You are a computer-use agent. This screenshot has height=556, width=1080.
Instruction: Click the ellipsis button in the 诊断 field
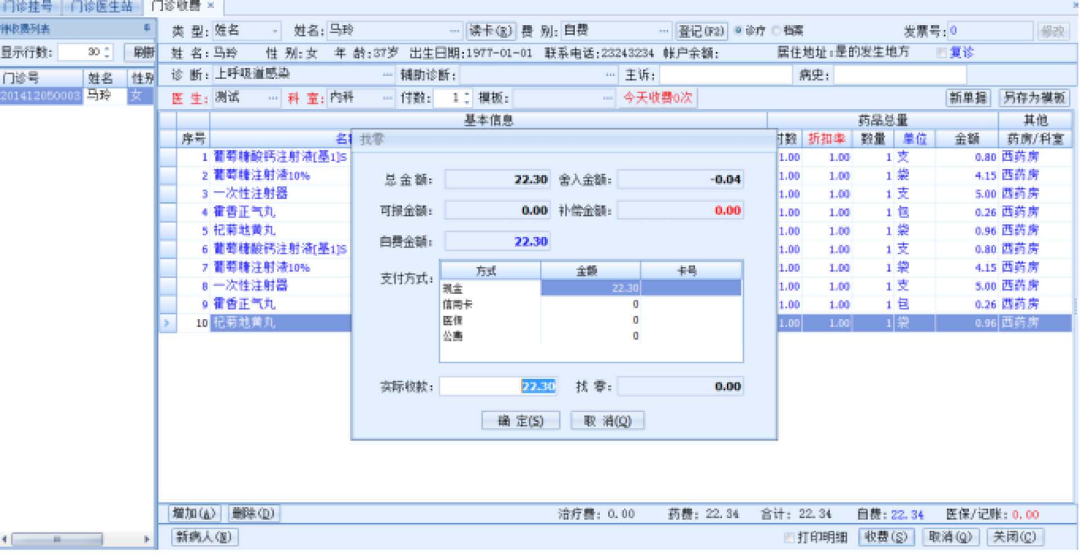click(x=387, y=75)
